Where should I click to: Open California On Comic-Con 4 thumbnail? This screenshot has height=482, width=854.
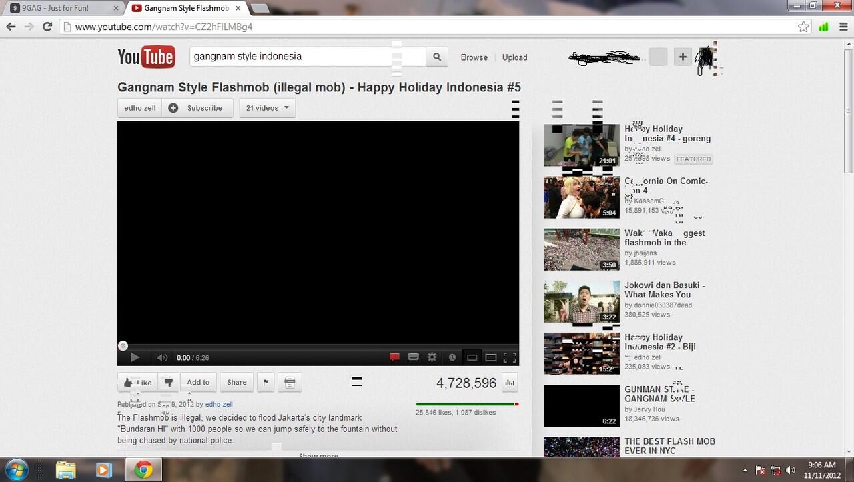coord(582,197)
